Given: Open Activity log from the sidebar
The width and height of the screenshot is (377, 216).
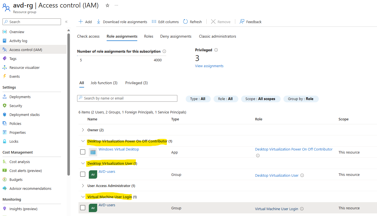Looking at the screenshot, I should [x=18, y=41].
